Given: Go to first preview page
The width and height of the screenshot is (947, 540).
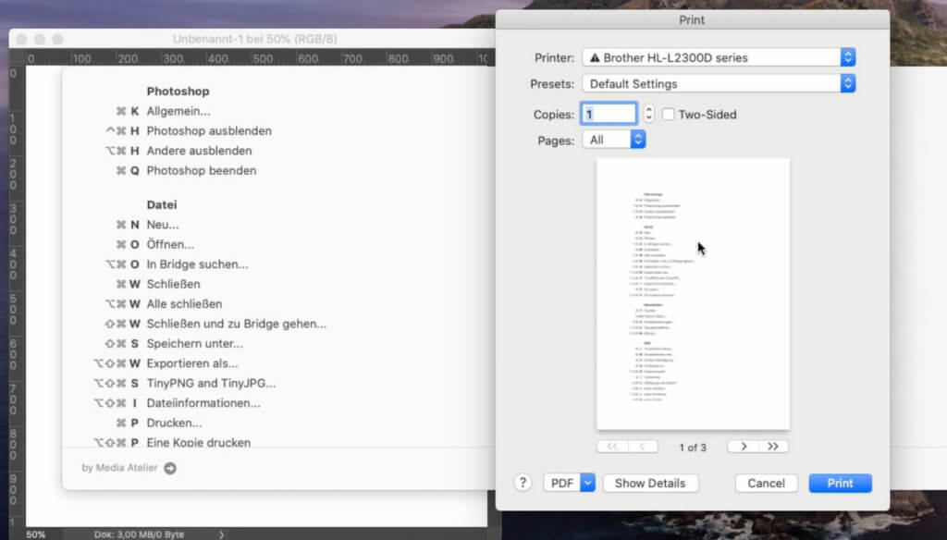Looking at the screenshot, I should [612, 447].
